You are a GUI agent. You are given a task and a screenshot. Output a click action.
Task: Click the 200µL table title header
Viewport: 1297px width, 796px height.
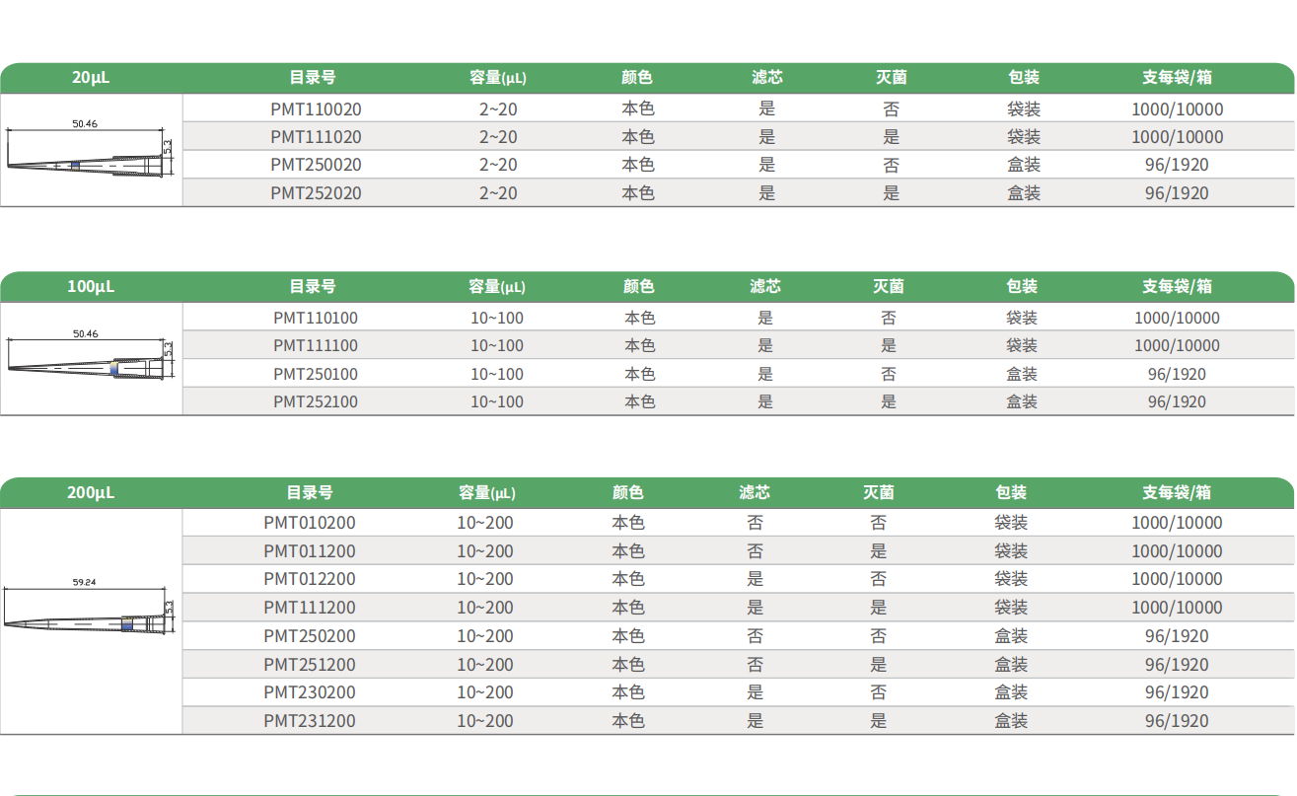click(x=91, y=492)
